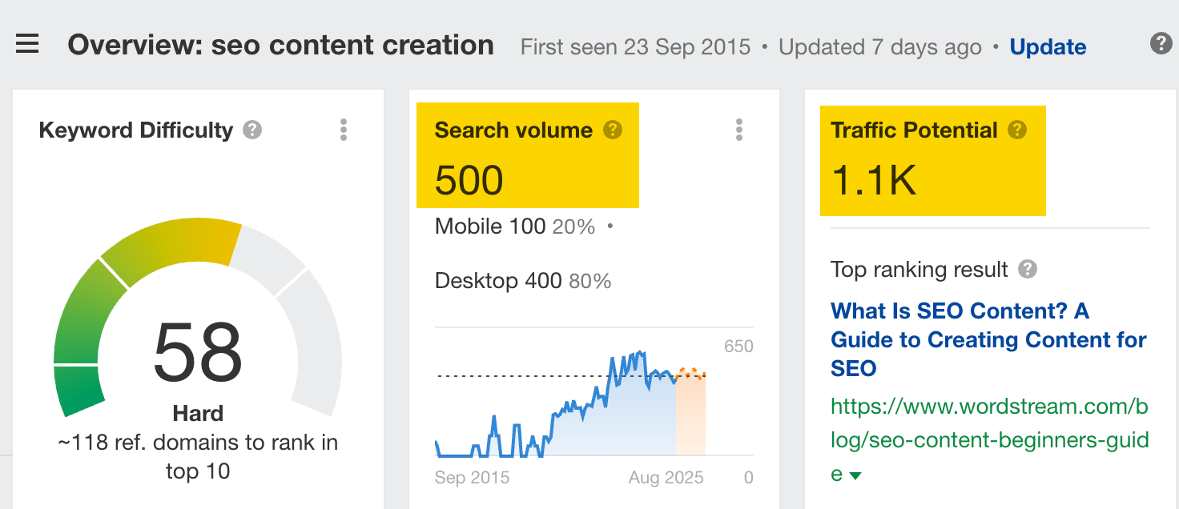Click the Keyword Difficulty help icon
Image resolution: width=1179 pixels, height=509 pixels.
click(x=252, y=130)
